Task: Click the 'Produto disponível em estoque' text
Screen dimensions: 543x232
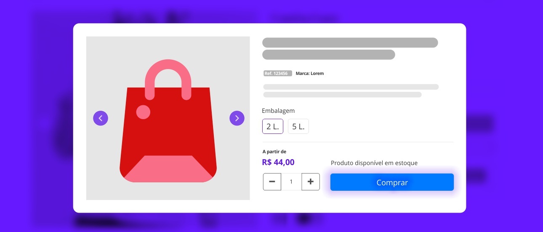Action: click(374, 163)
